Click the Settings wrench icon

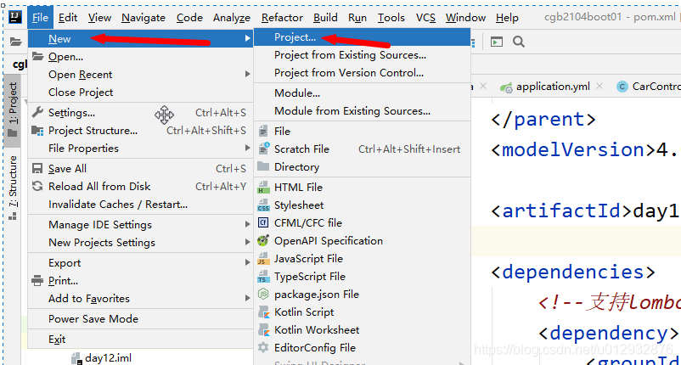click(37, 113)
